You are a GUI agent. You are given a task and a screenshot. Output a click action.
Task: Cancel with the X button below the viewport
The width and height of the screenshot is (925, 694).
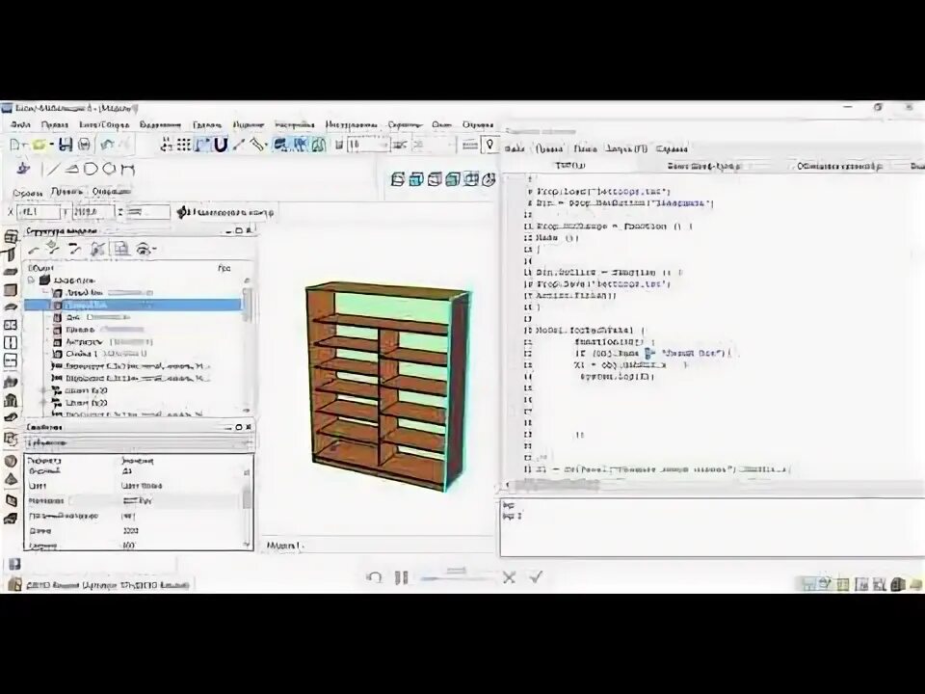point(509,577)
